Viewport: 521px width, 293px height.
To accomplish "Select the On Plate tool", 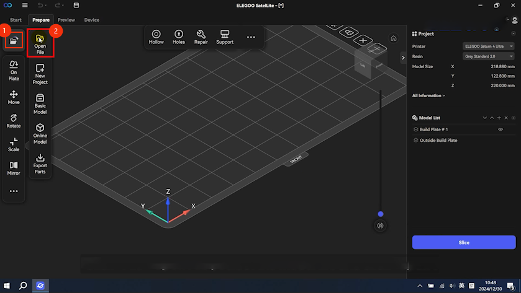I will coord(14,71).
